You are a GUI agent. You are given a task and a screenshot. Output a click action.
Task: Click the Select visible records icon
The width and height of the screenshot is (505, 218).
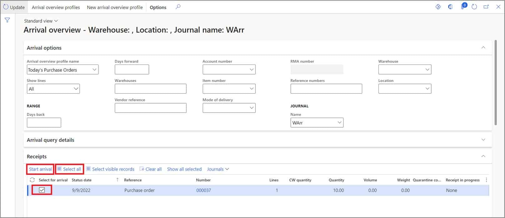[88, 169]
